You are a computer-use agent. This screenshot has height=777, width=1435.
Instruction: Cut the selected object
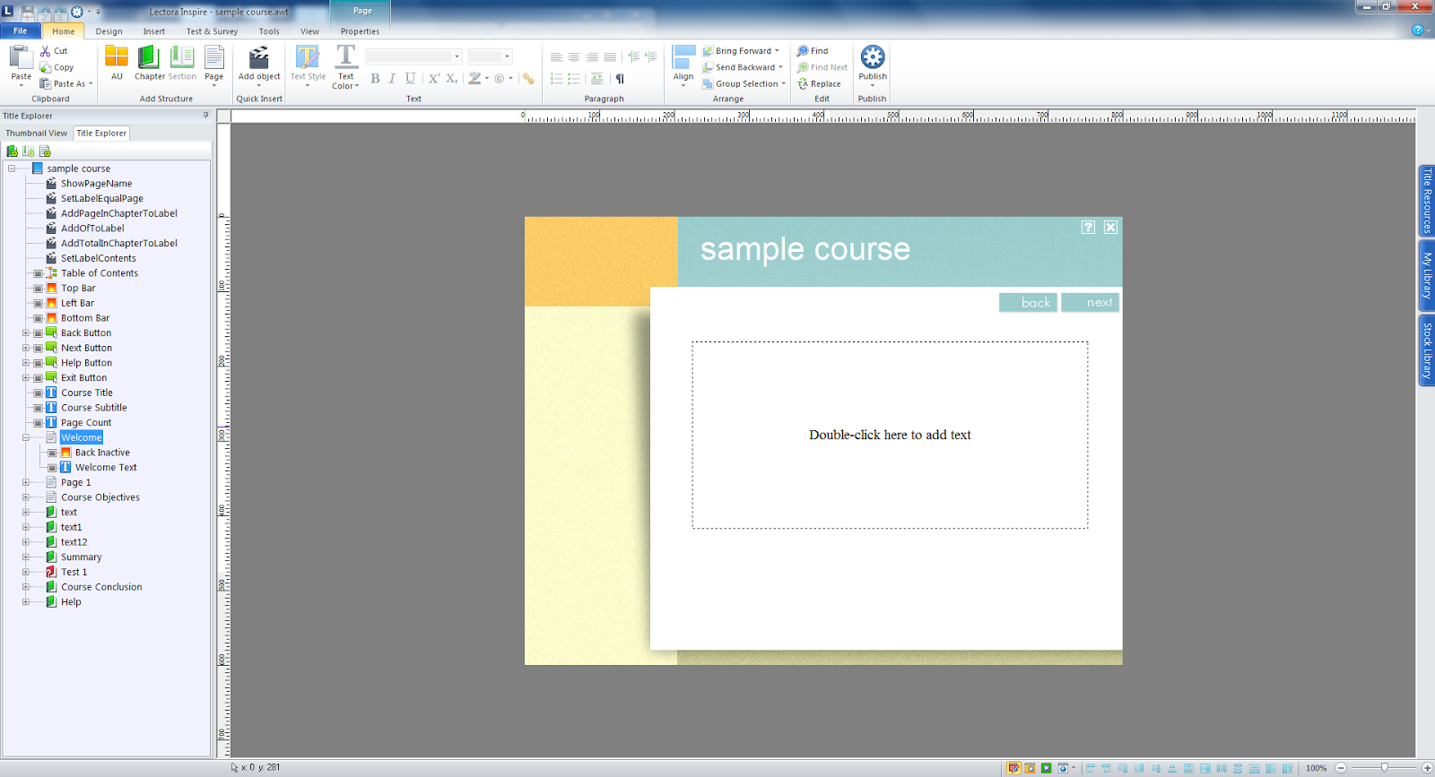coord(54,51)
